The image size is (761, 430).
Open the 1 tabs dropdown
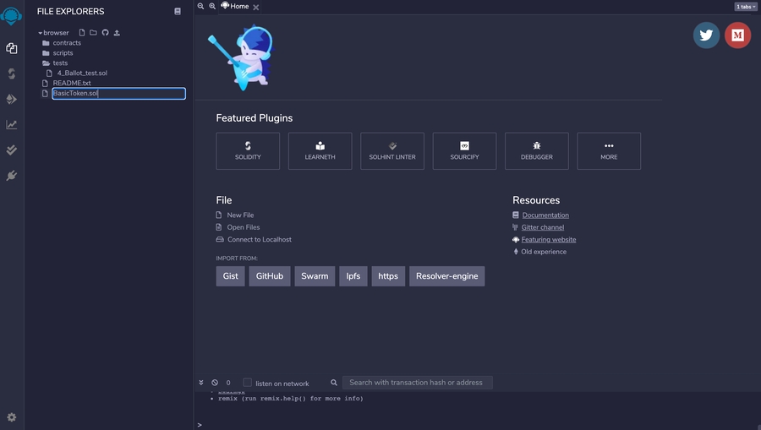(746, 6)
